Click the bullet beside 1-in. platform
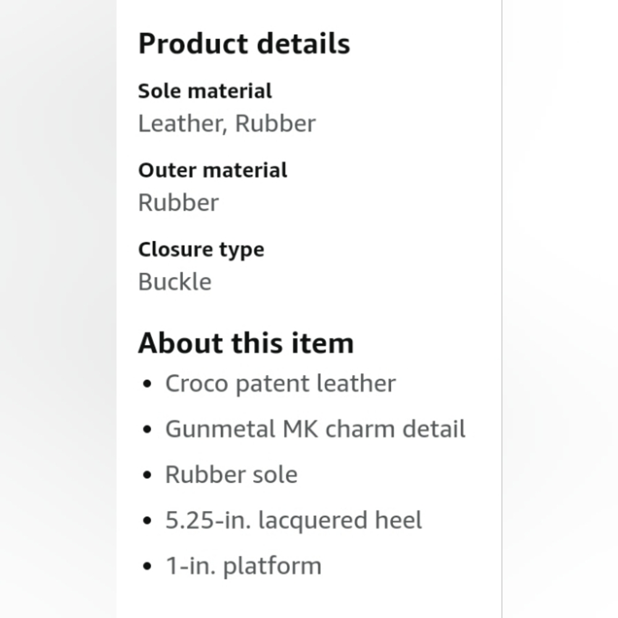Image resolution: width=618 pixels, height=618 pixels. click(x=146, y=567)
